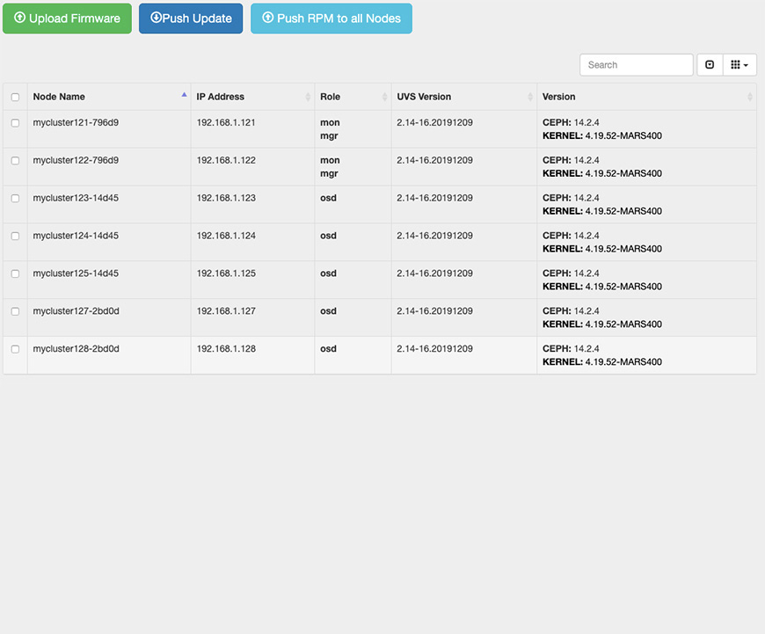
Task: Click the Role sort arrows icon
Action: 384,97
